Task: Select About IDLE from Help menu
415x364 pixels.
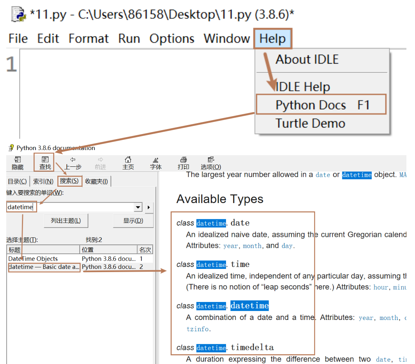Action: [x=307, y=60]
